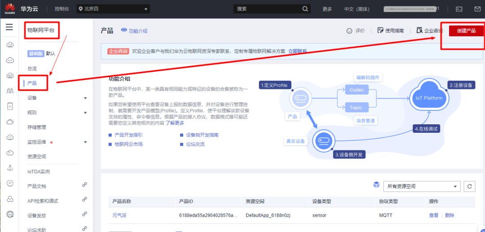Viewport: 485px width, 232px height.
Task: Click 删除 for the 元气派 product
Action: coord(450,215)
